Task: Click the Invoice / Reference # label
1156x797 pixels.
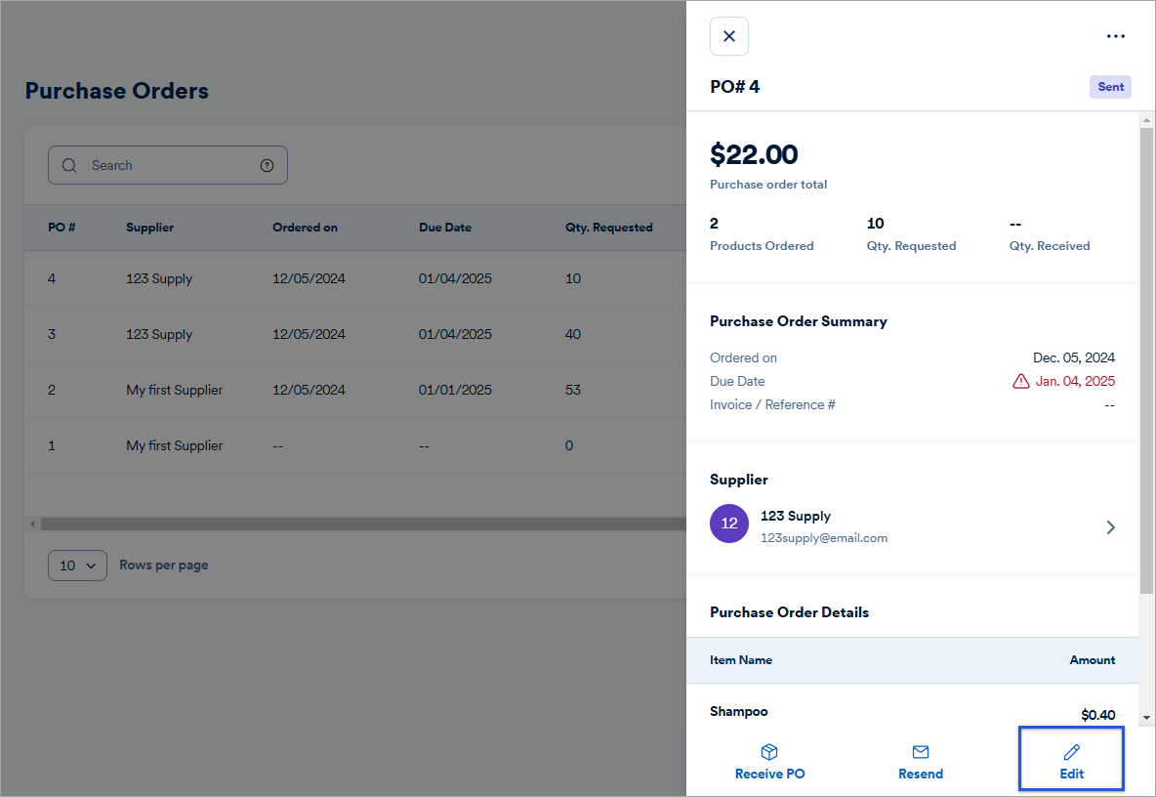Action: [772, 403]
